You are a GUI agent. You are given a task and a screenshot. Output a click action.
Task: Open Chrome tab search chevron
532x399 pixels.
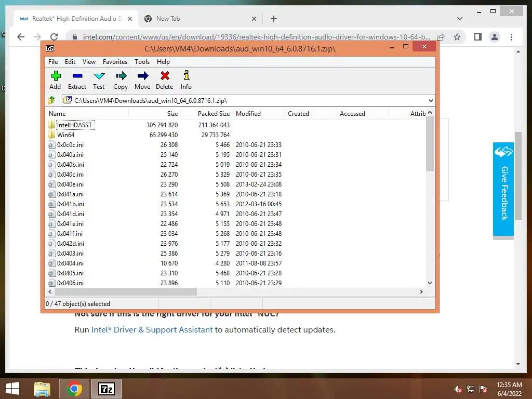click(460, 19)
